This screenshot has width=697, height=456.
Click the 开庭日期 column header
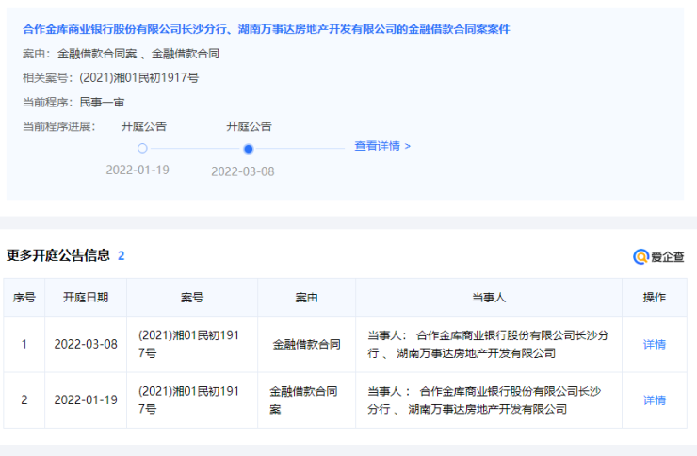coord(86,298)
